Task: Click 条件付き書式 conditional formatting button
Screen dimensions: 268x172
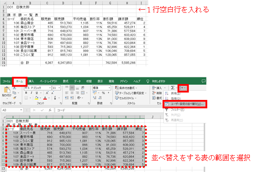Action: click(x=126, y=88)
